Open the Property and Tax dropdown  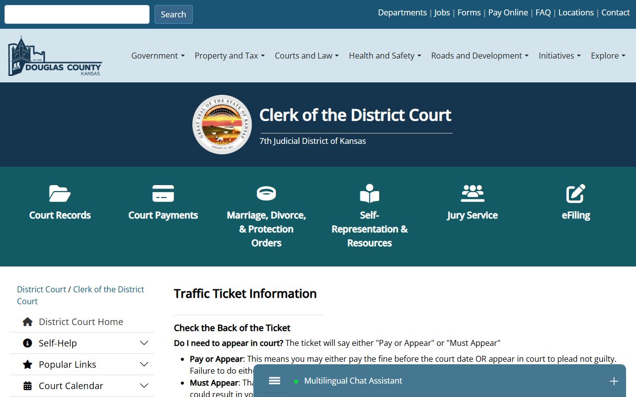coord(230,56)
